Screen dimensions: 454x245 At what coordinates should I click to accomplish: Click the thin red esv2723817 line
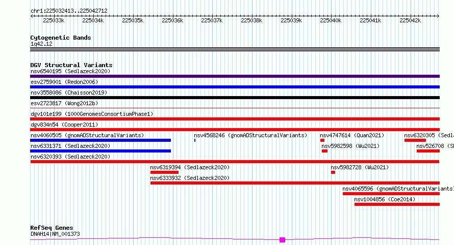pyautogui.click(x=235, y=108)
